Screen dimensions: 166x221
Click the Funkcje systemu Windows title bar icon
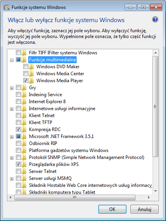tap(7, 7)
